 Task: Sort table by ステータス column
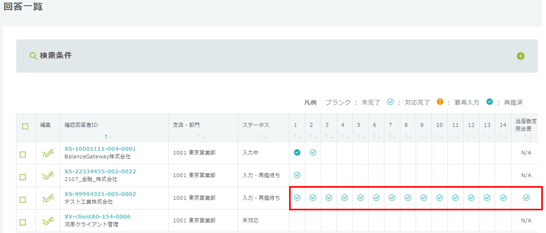262,137
